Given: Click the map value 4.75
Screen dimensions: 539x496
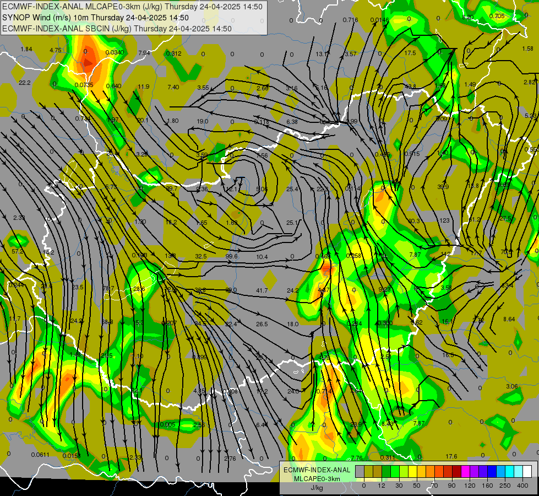Looking at the screenshot, I should [x=56, y=50].
